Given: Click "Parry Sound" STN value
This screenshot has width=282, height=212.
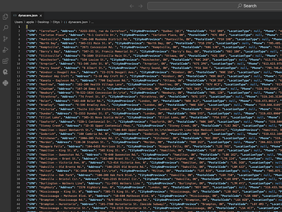Looking at the screenshot, I should pos(50,68).
